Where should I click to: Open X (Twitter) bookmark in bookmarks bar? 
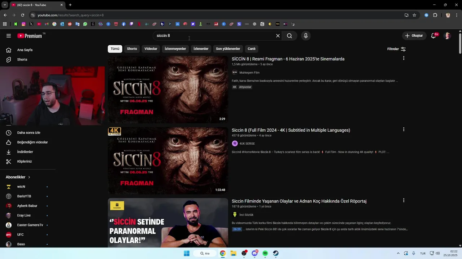coord(31,24)
